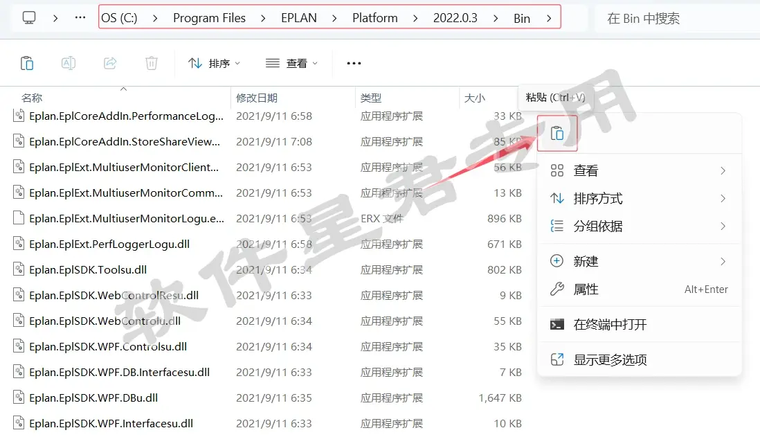Click the delete trash icon in toolbar
The image size is (760, 437).
152,63
